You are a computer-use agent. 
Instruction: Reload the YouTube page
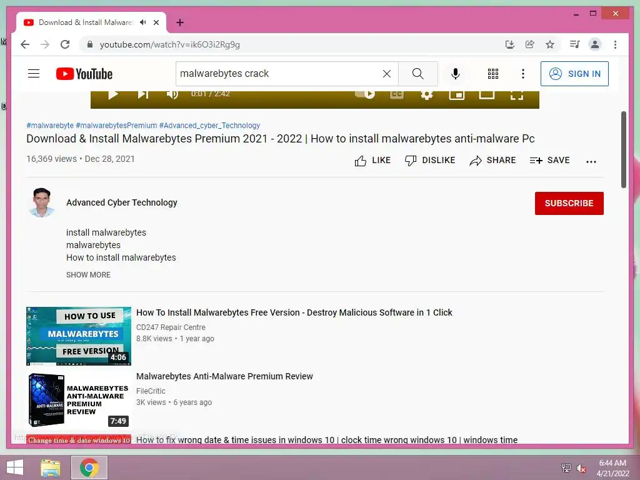[65, 44]
